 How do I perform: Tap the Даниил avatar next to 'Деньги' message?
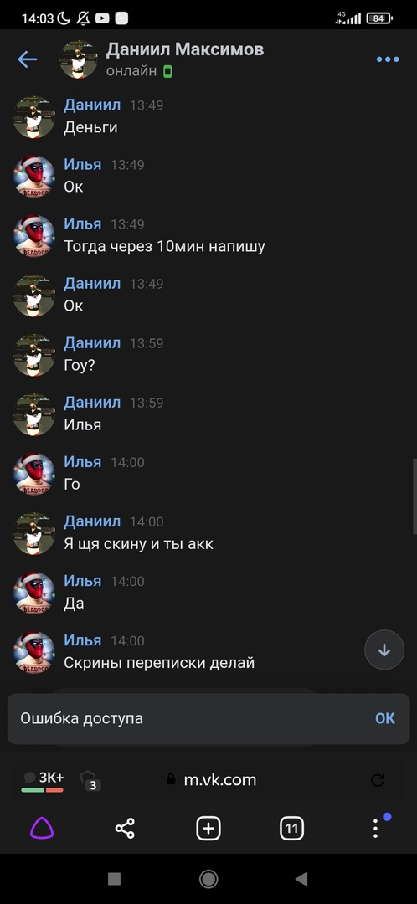point(34,117)
